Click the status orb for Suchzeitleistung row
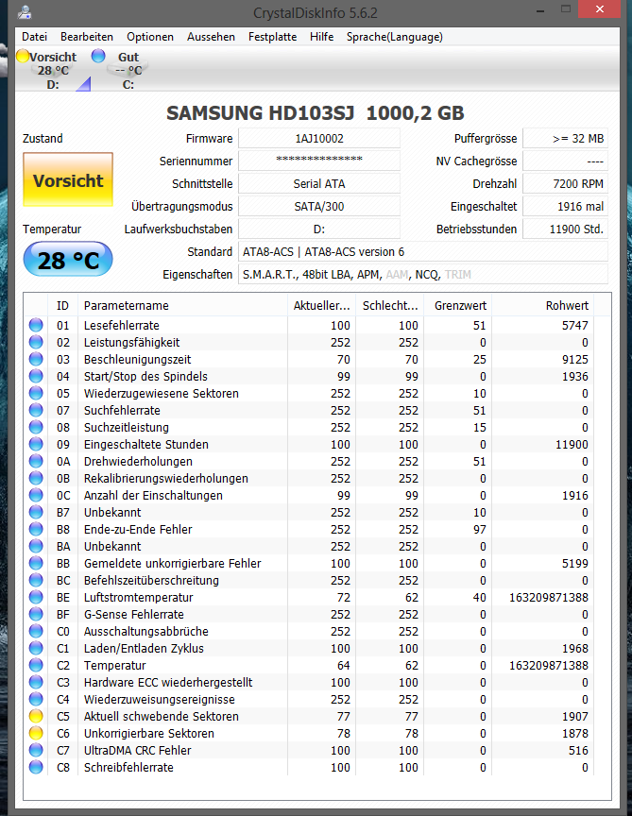632x816 pixels. coord(36,427)
